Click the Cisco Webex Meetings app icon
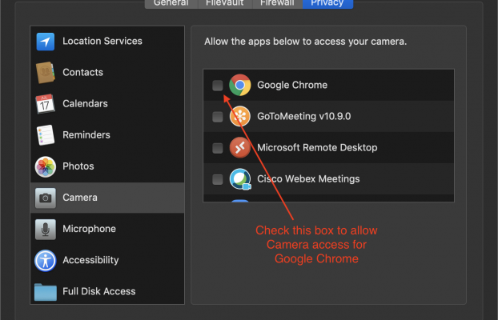 click(240, 179)
